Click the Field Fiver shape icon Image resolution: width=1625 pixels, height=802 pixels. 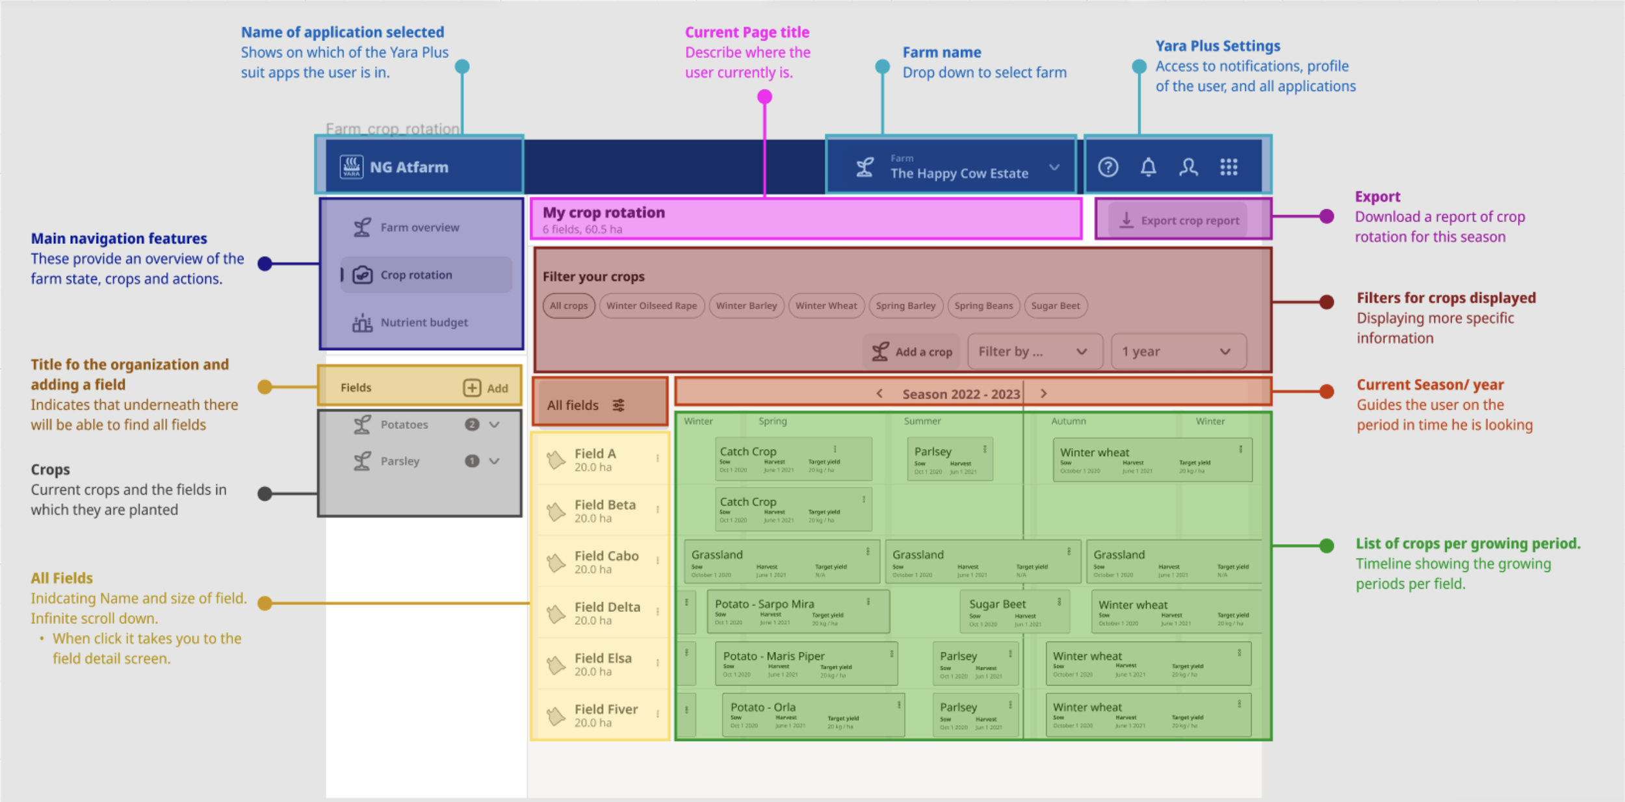point(556,716)
